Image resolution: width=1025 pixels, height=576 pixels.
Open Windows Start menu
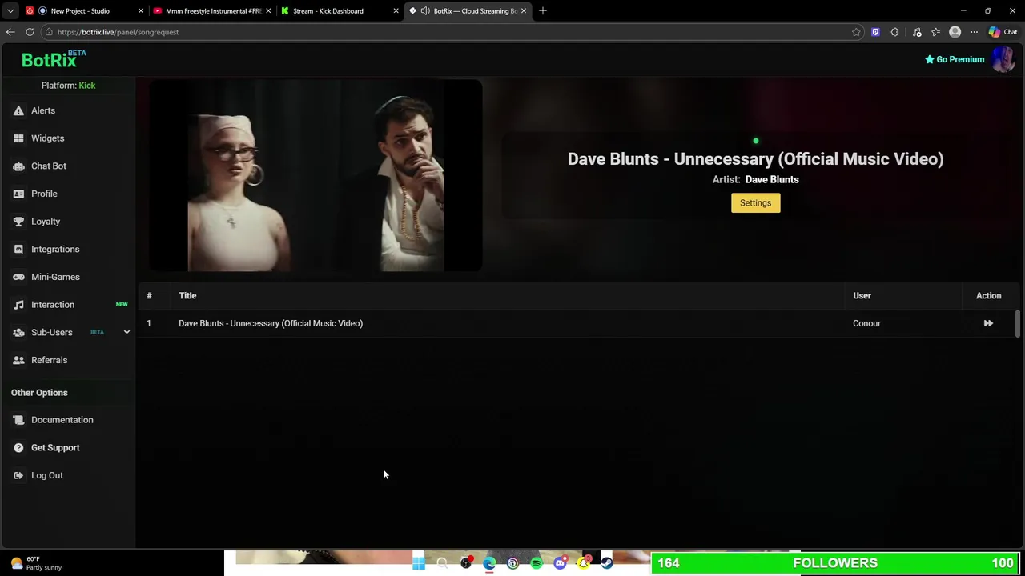coord(419,563)
